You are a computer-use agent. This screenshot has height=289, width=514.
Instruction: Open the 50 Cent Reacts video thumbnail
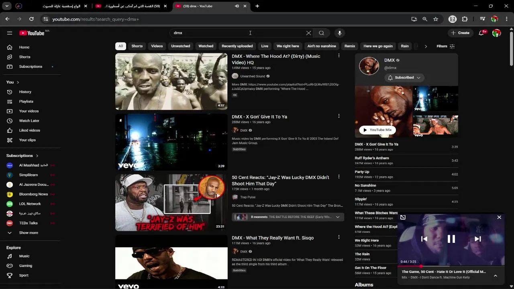(x=171, y=203)
